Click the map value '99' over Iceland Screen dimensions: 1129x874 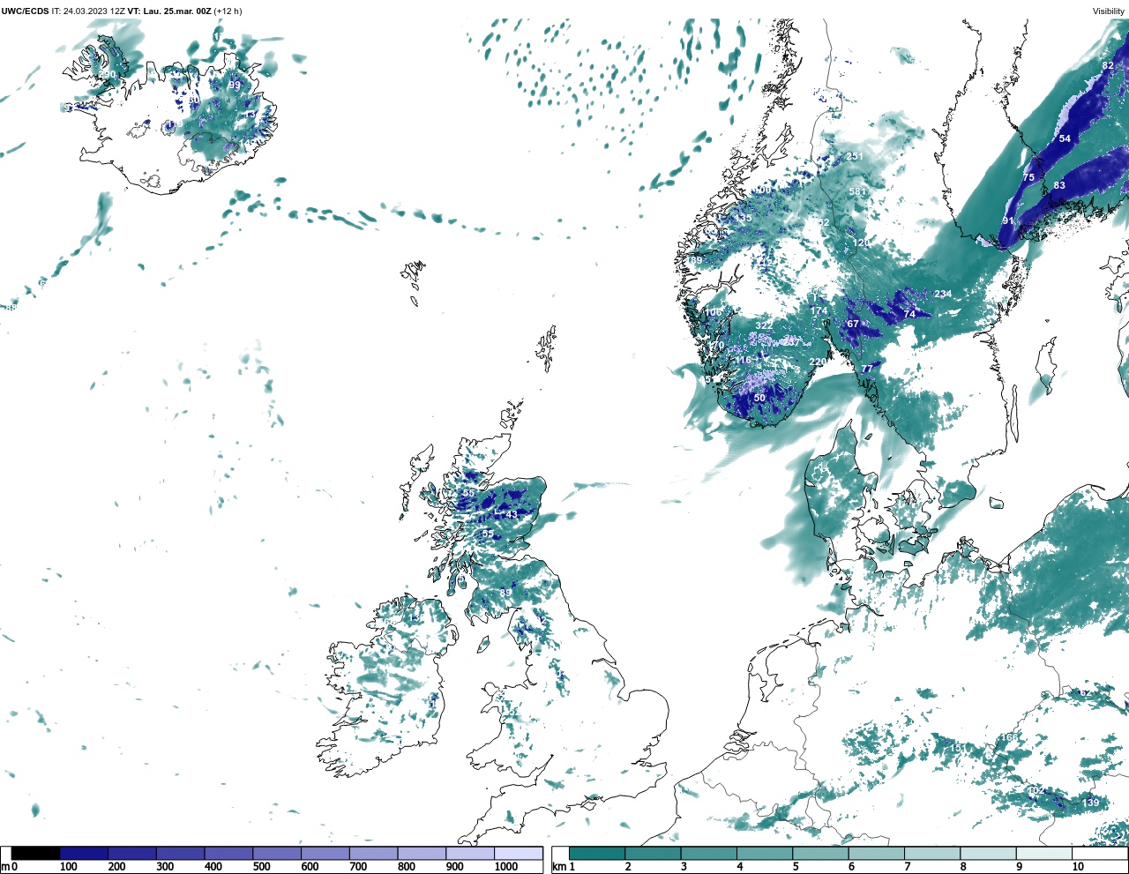pos(234,85)
